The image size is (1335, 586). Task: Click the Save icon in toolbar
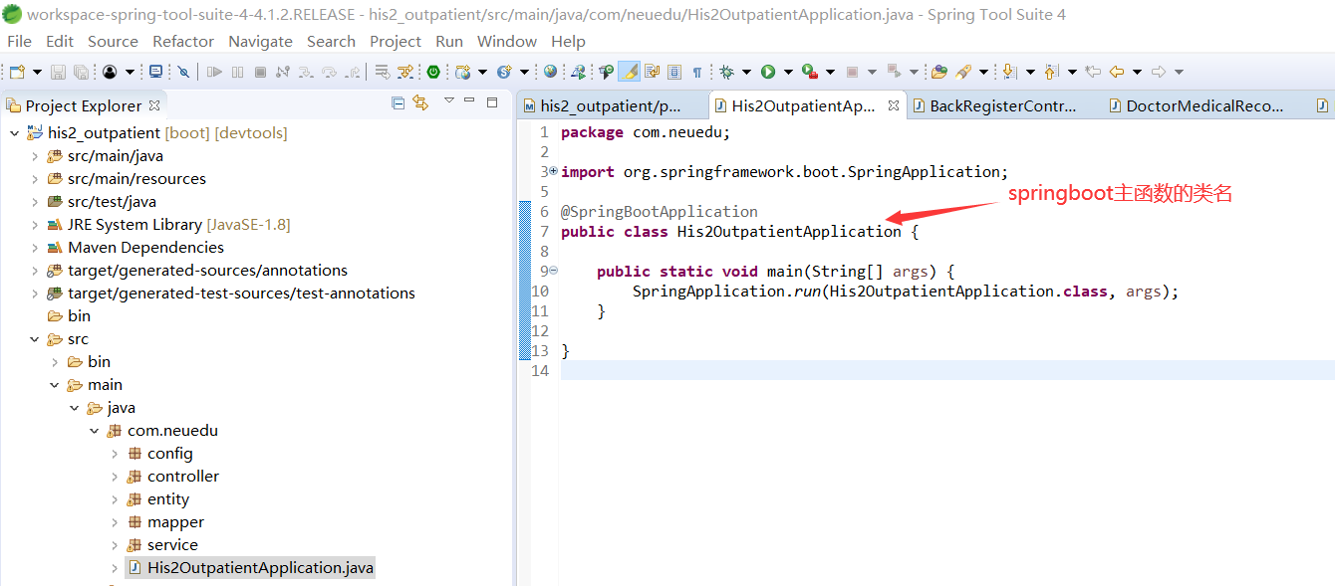[59, 72]
